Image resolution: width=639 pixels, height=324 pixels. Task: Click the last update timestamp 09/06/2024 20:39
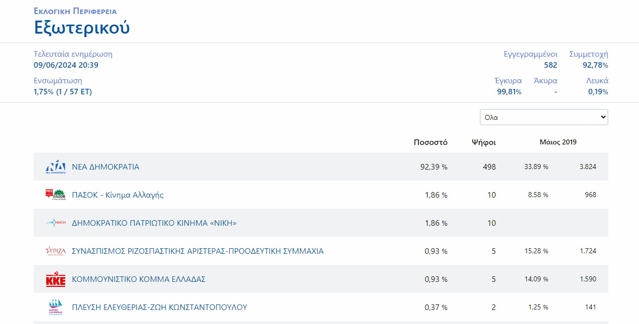point(66,65)
